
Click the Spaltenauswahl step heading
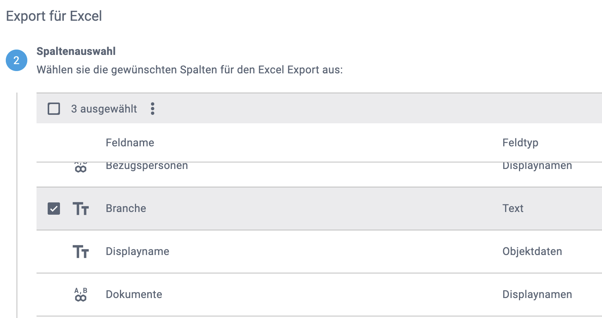click(x=76, y=51)
